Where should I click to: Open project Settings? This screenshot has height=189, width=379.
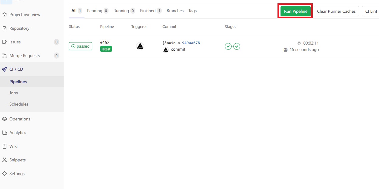(x=17, y=174)
